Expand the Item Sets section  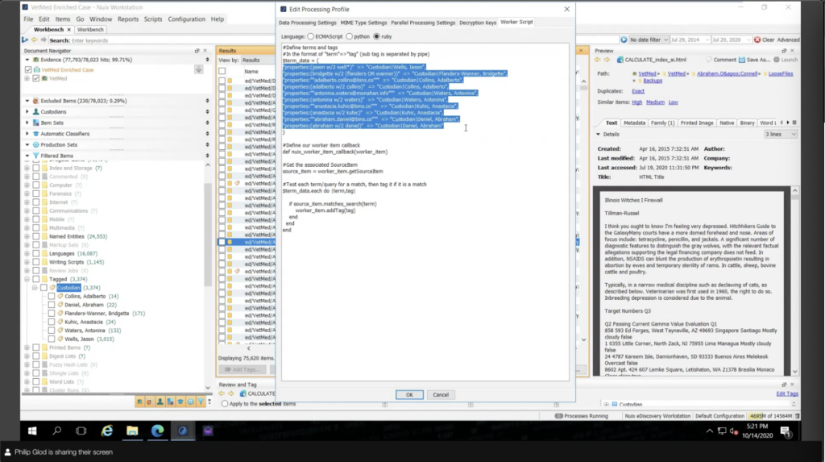pyautogui.click(x=27, y=123)
